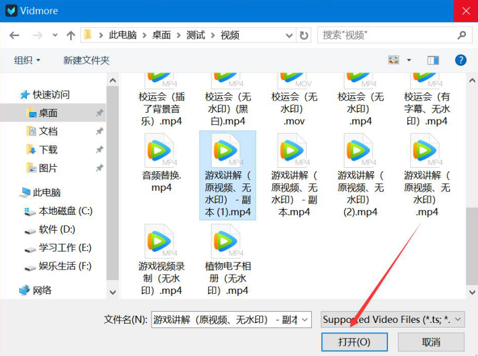Click pin icon next to 文档
Screen dimensions: 478x356
pyautogui.click(x=99, y=131)
